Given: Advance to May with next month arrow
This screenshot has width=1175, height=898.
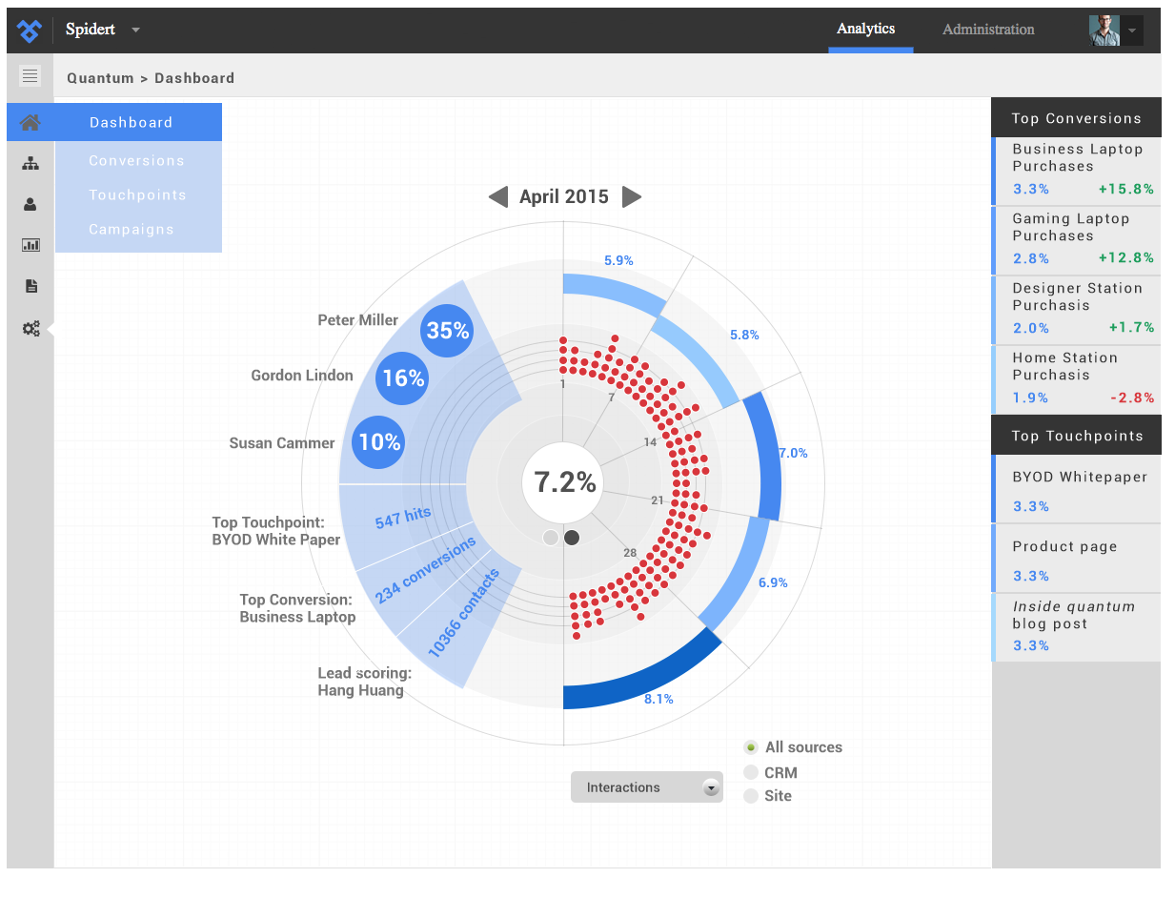Looking at the screenshot, I should click(x=632, y=197).
